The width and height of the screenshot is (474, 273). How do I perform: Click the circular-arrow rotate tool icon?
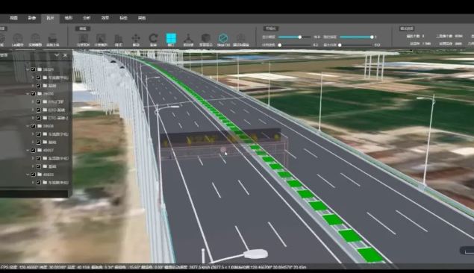click(153, 38)
